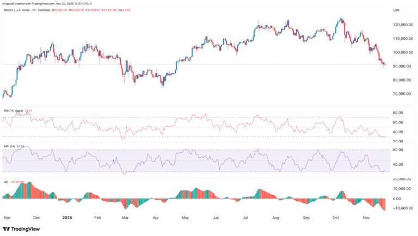Click the 'Aug' time axis label
The image size is (418, 236).
[x=276, y=218]
